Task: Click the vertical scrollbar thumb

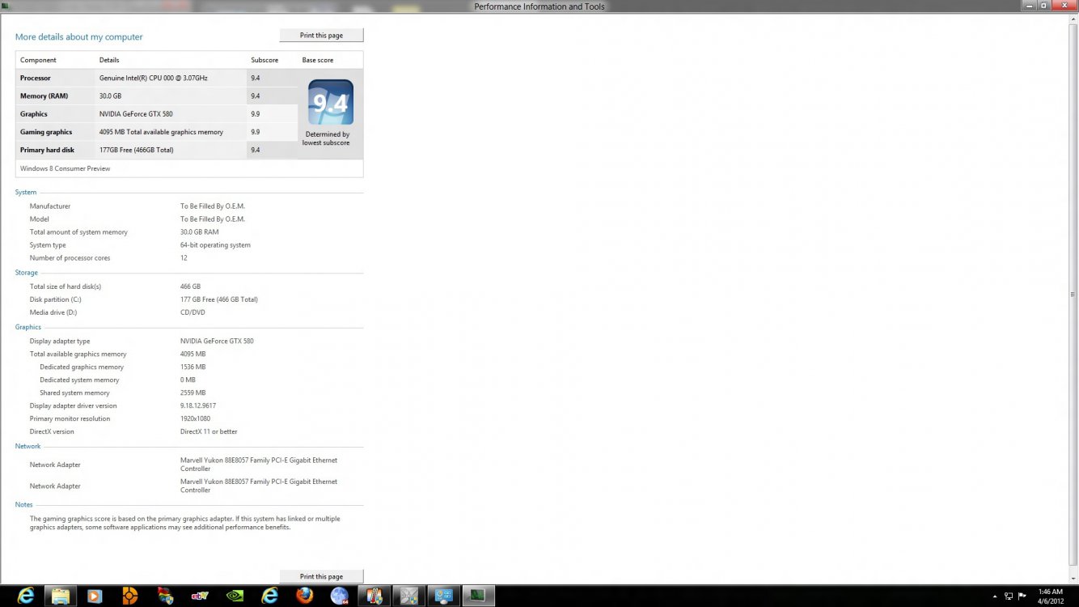Action: (1073, 295)
